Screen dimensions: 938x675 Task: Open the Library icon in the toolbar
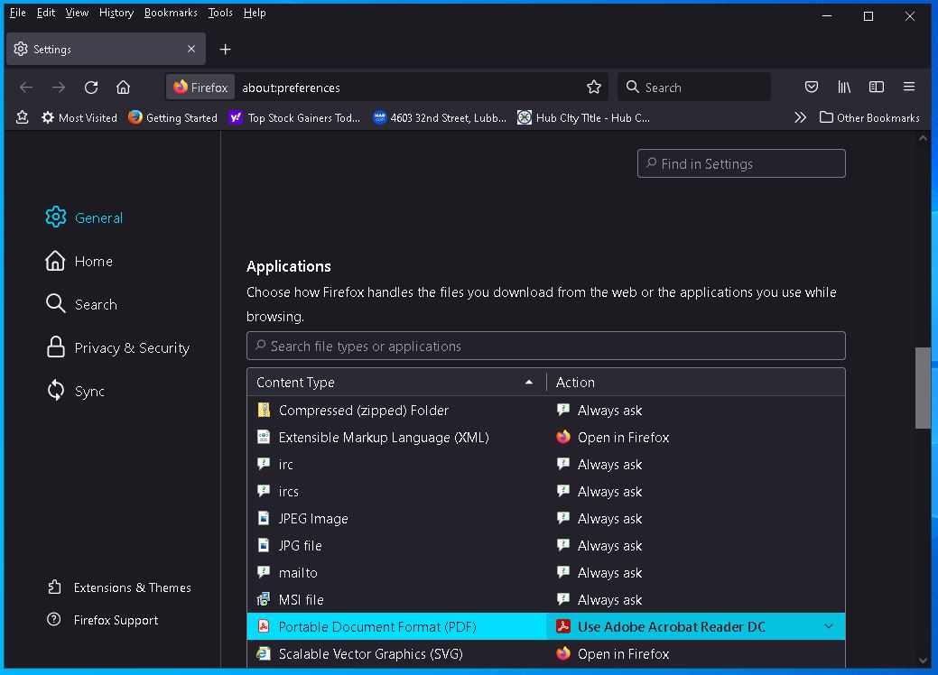(x=844, y=88)
